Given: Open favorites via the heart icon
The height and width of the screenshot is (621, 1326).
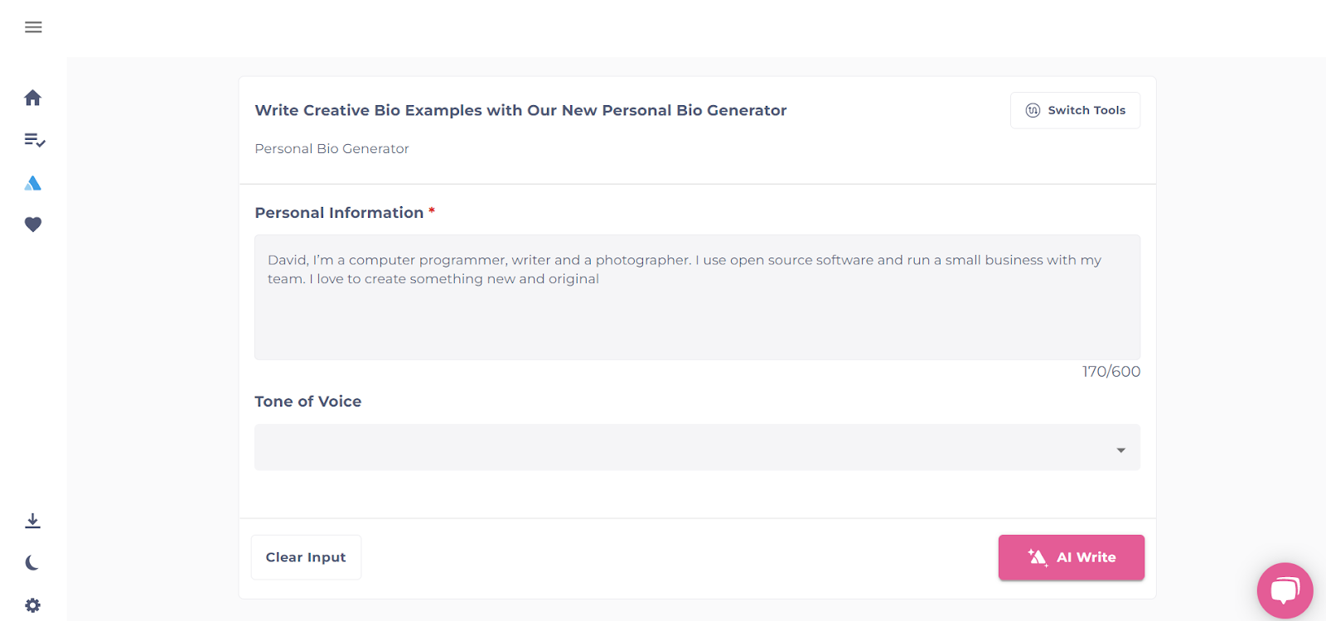Looking at the screenshot, I should tap(33, 224).
